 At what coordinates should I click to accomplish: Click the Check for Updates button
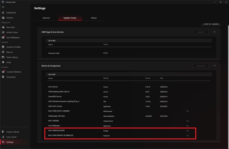(x=211, y=24)
